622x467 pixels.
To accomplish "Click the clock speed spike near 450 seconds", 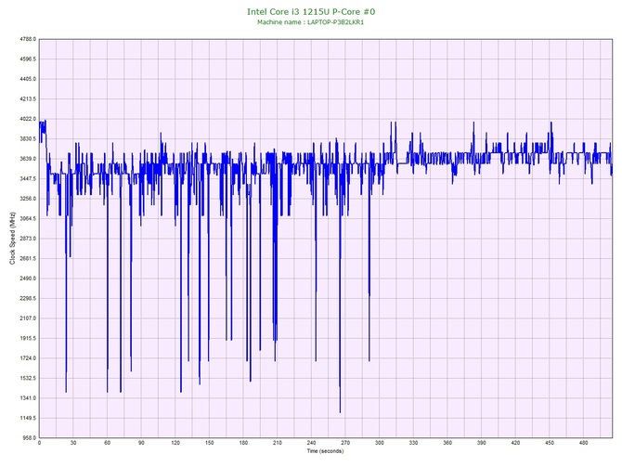I will 551,123.
